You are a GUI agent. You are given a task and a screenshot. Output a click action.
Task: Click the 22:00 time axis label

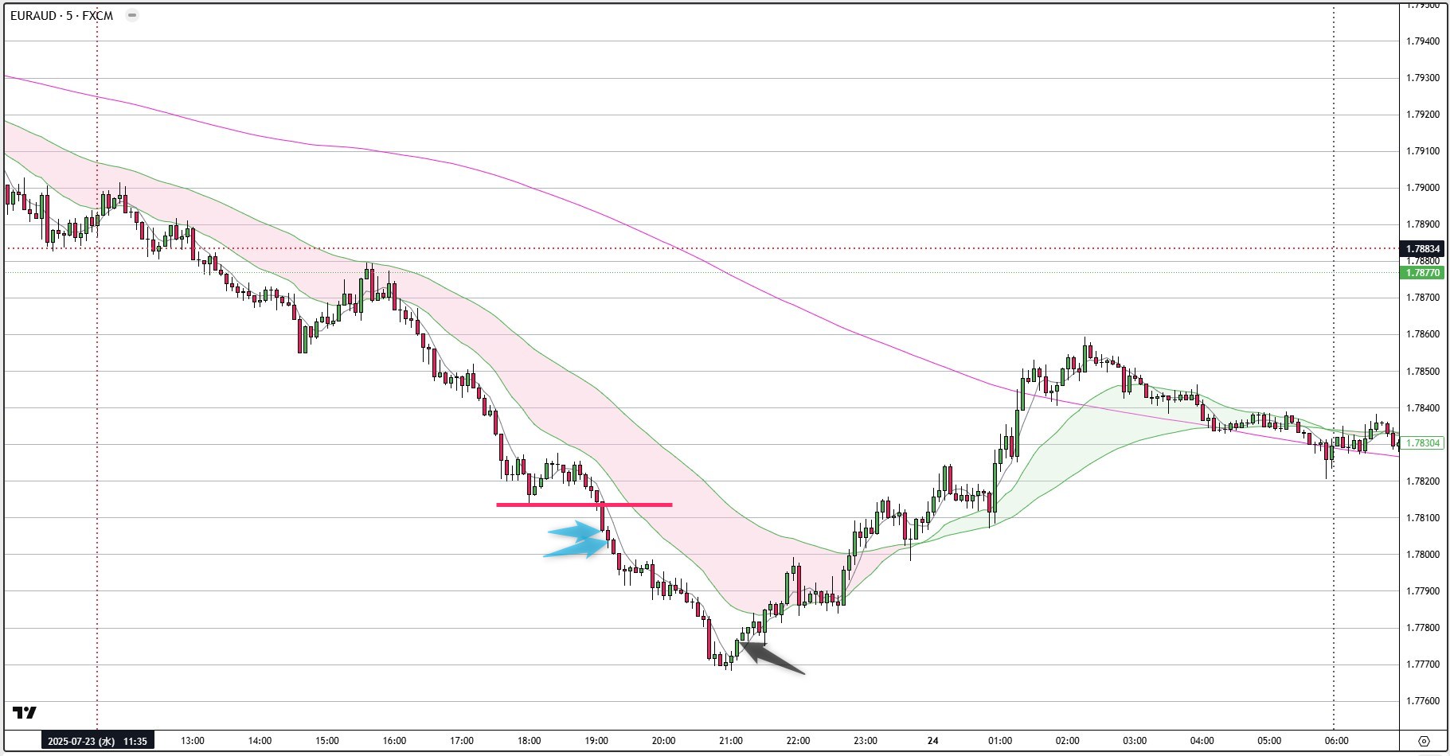[798, 741]
